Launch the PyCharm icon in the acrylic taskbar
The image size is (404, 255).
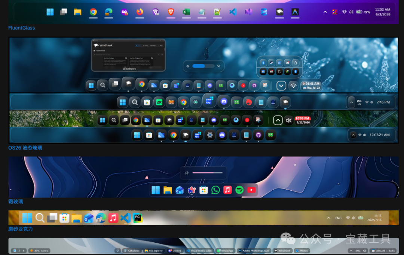click(x=138, y=218)
